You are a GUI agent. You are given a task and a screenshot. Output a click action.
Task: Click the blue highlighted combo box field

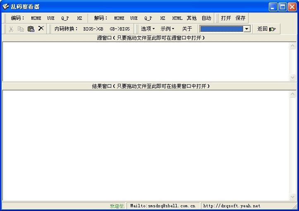coord(222,29)
